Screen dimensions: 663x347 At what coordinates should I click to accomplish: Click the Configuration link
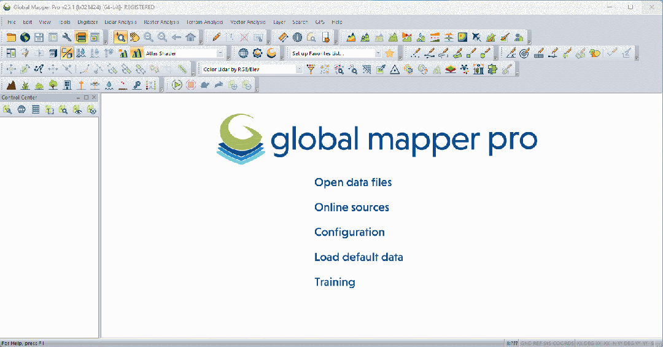pyautogui.click(x=350, y=232)
